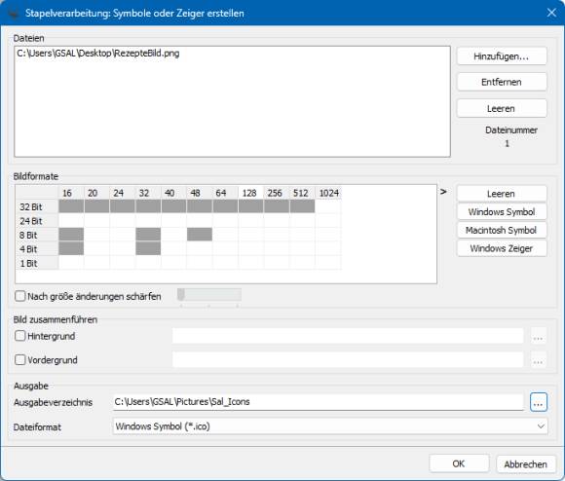
Task: Clear image formats with the Leeren button beside Bildformate
Action: click(502, 194)
